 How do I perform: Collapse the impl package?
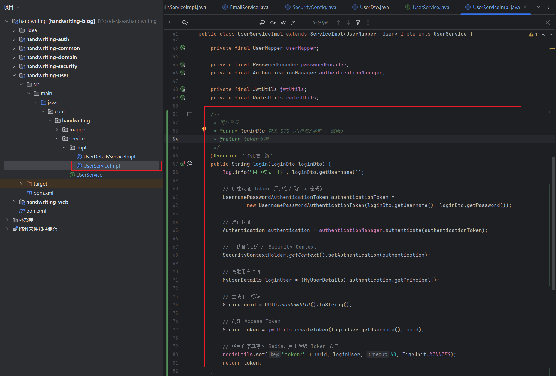coord(64,148)
